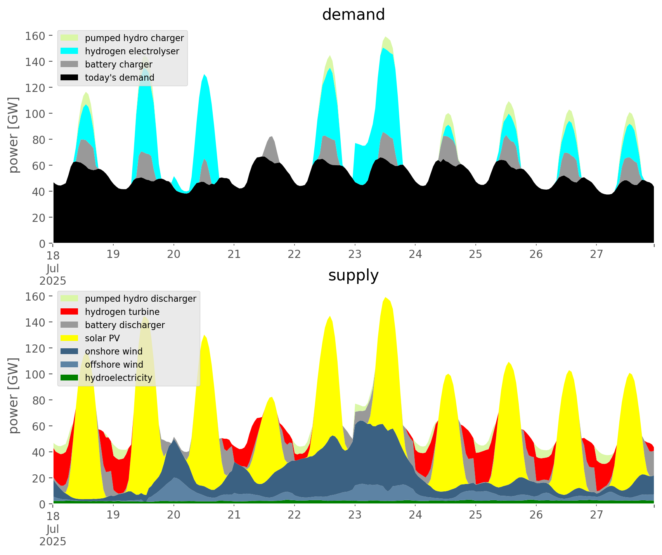
Task: Click the black today's demand legend swatch
Action: point(69,78)
